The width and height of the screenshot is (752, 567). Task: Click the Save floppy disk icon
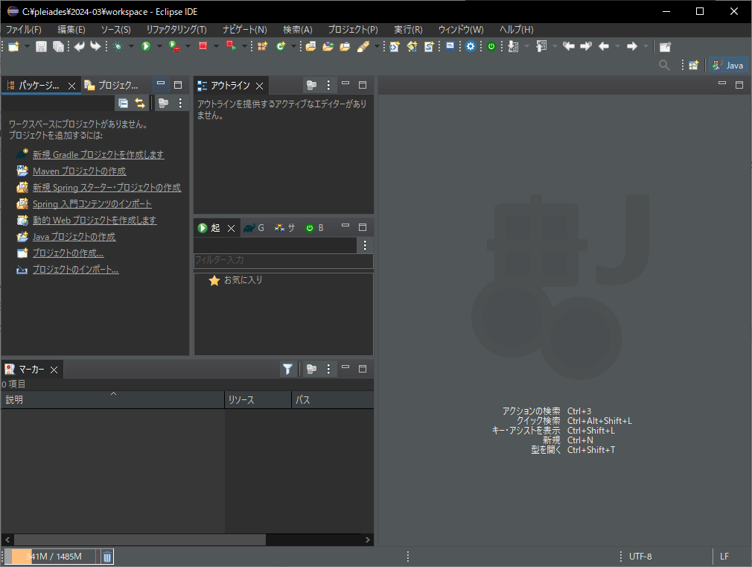coord(41,47)
